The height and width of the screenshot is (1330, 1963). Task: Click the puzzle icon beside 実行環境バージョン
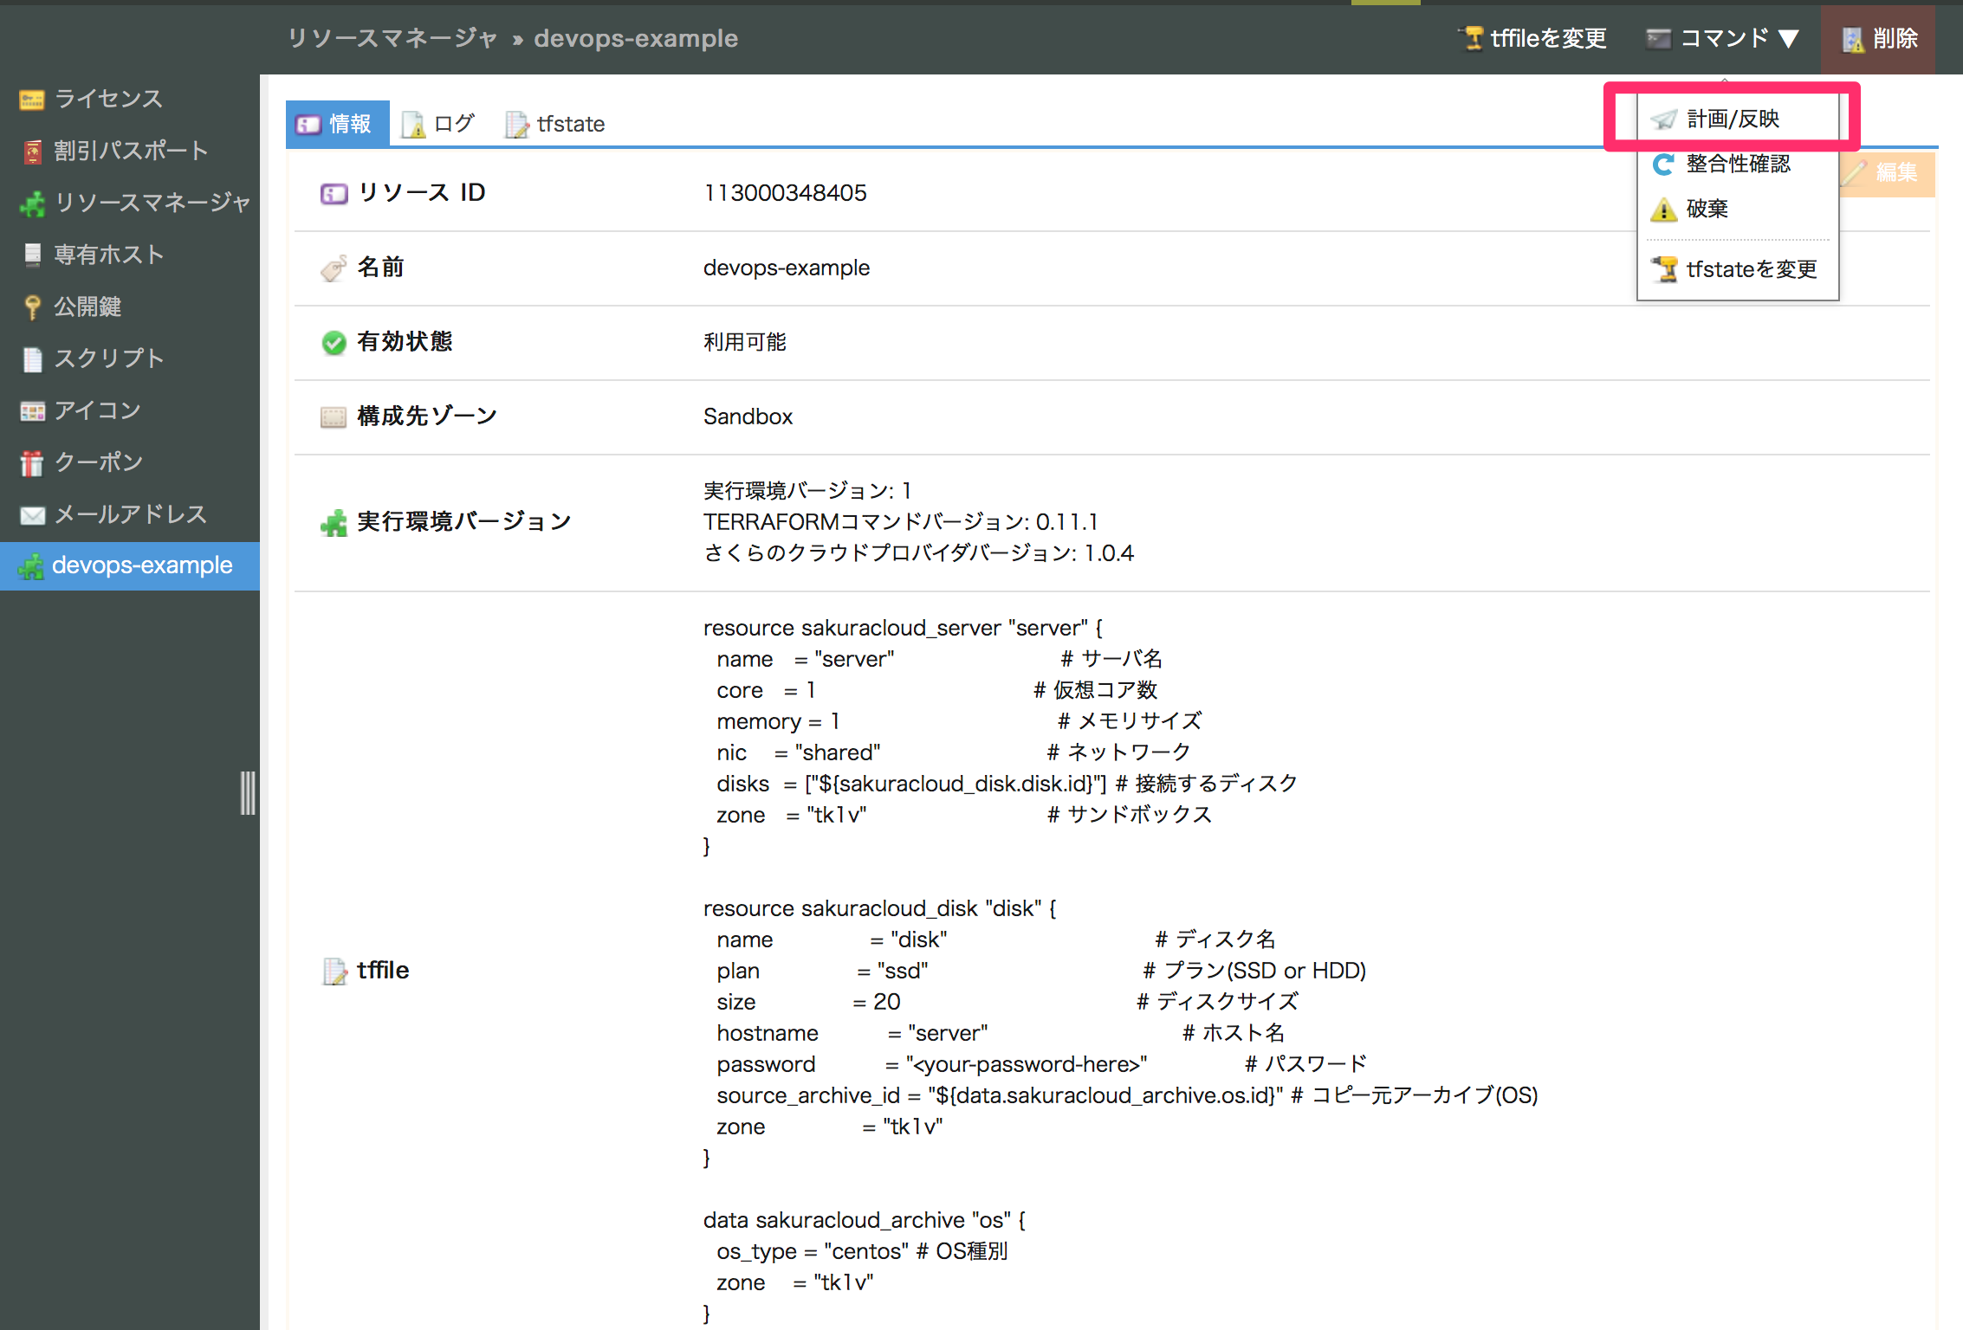tap(334, 522)
